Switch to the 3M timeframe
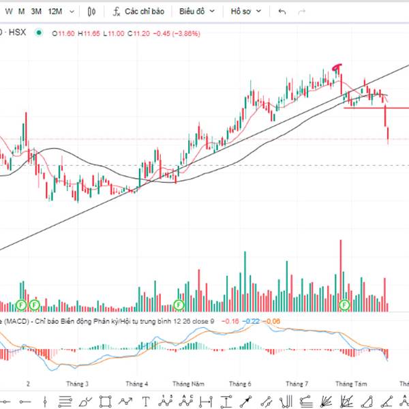The width and height of the screenshot is (409, 409). [36, 12]
